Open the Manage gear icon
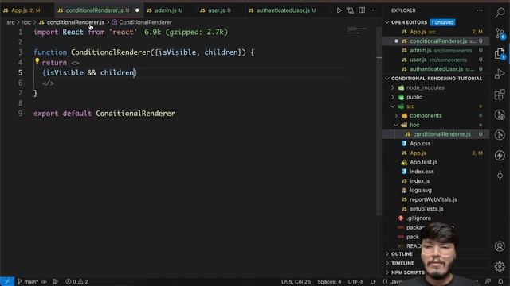Image resolution: width=510 pixels, height=286 pixels. (x=500, y=267)
